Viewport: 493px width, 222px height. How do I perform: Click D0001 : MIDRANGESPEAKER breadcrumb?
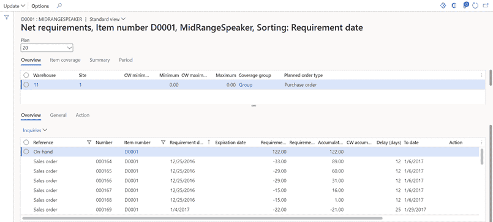click(51, 19)
